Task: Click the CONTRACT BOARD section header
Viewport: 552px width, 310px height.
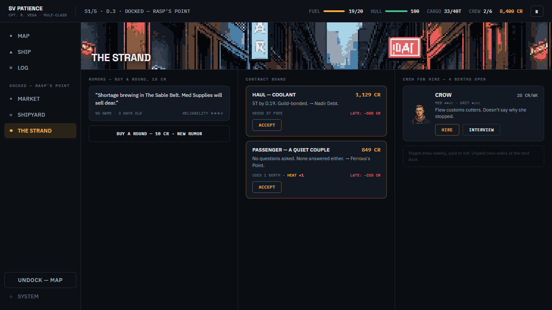Action: pos(266,79)
